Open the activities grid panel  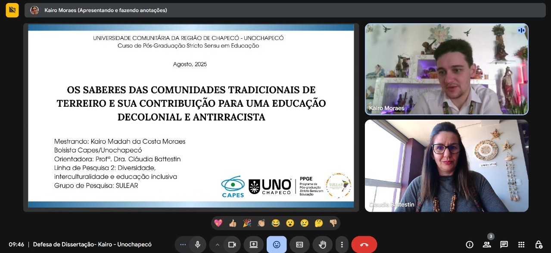pos(521,244)
